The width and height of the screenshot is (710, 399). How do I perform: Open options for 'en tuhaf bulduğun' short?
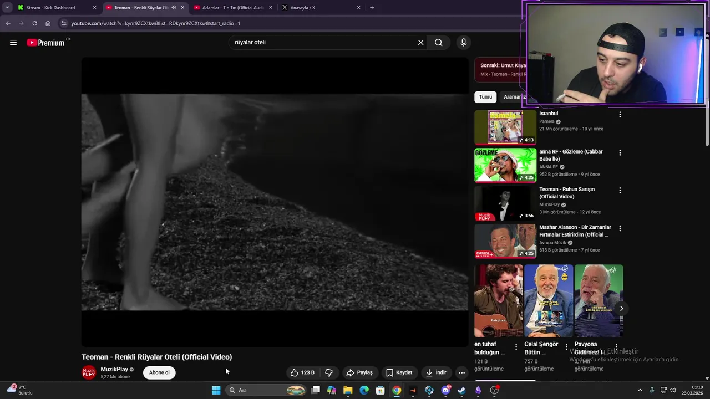(516, 347)
